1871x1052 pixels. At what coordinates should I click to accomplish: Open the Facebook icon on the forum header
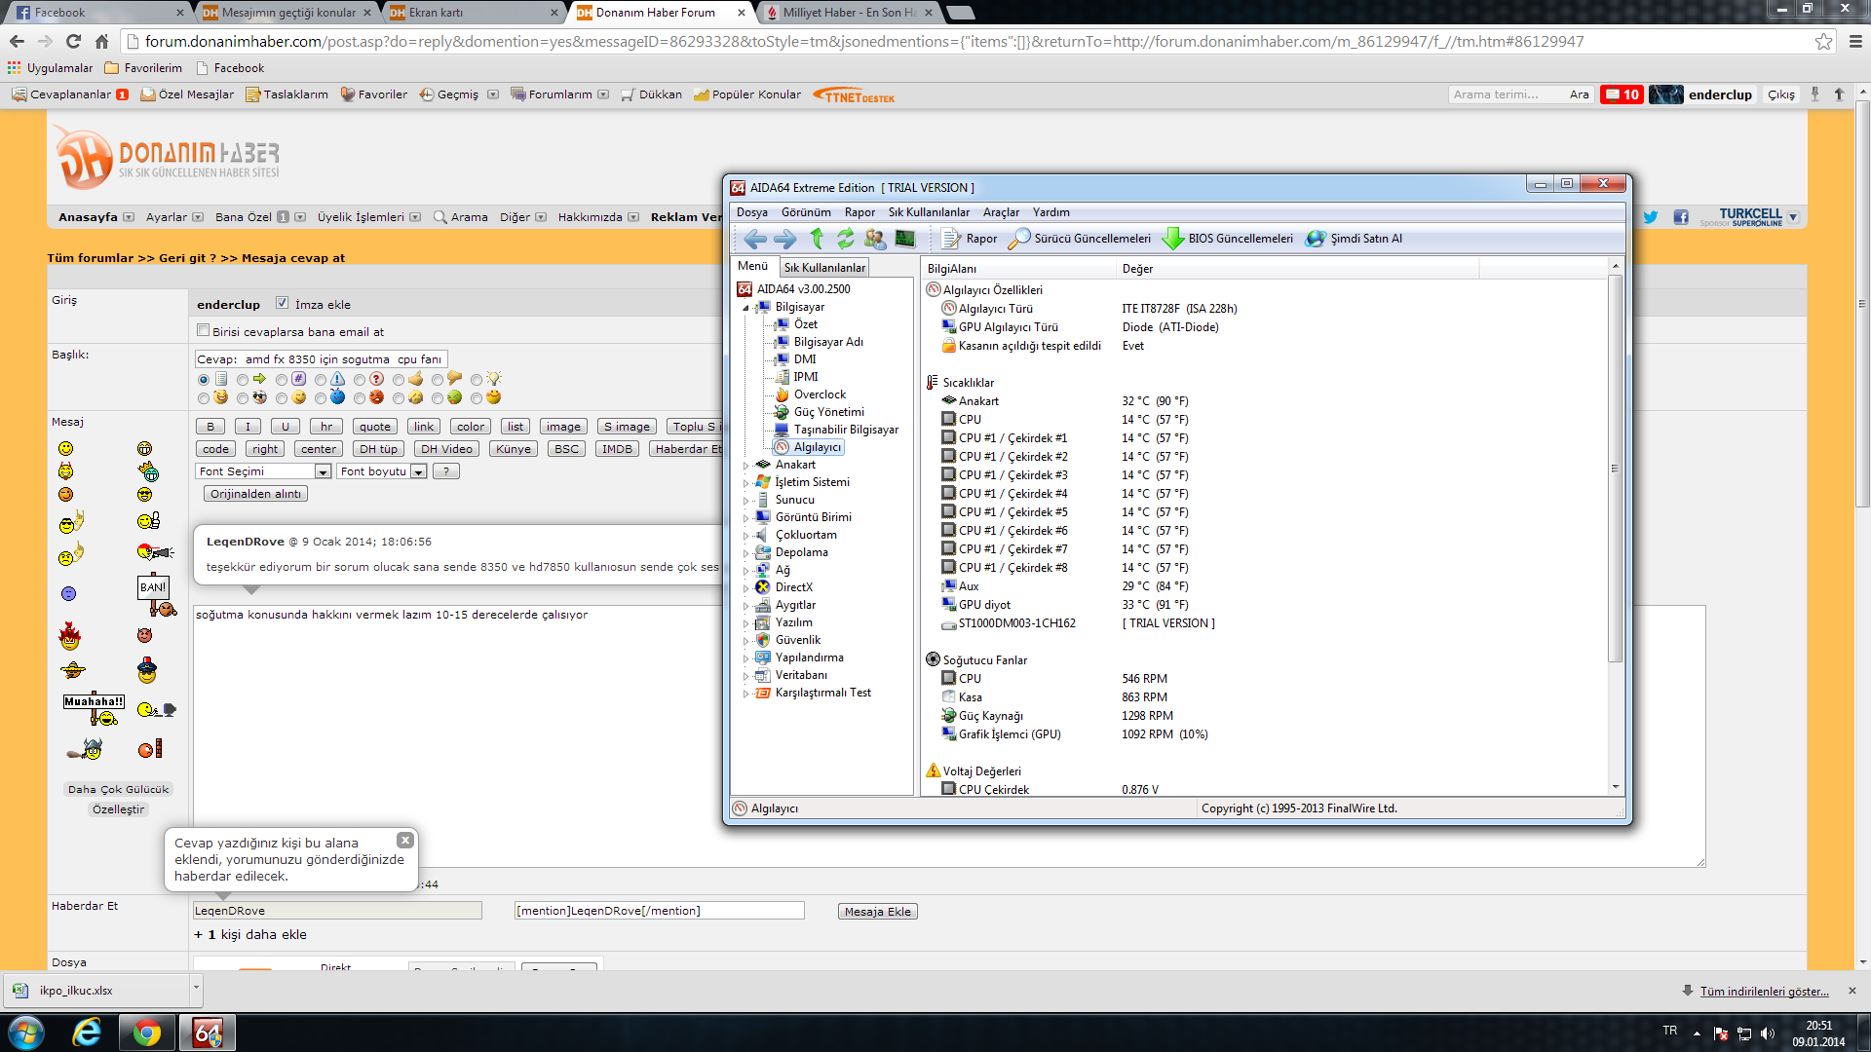tap(1681, 217)
